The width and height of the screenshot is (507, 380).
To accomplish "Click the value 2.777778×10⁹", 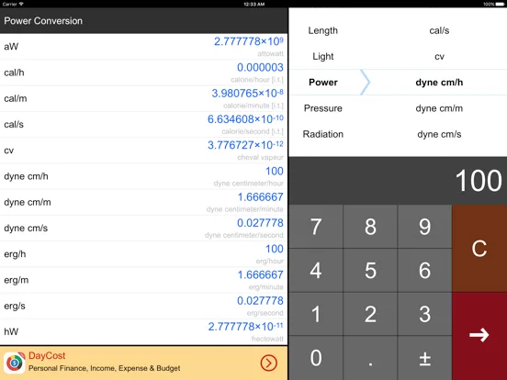I will [249, 41].
